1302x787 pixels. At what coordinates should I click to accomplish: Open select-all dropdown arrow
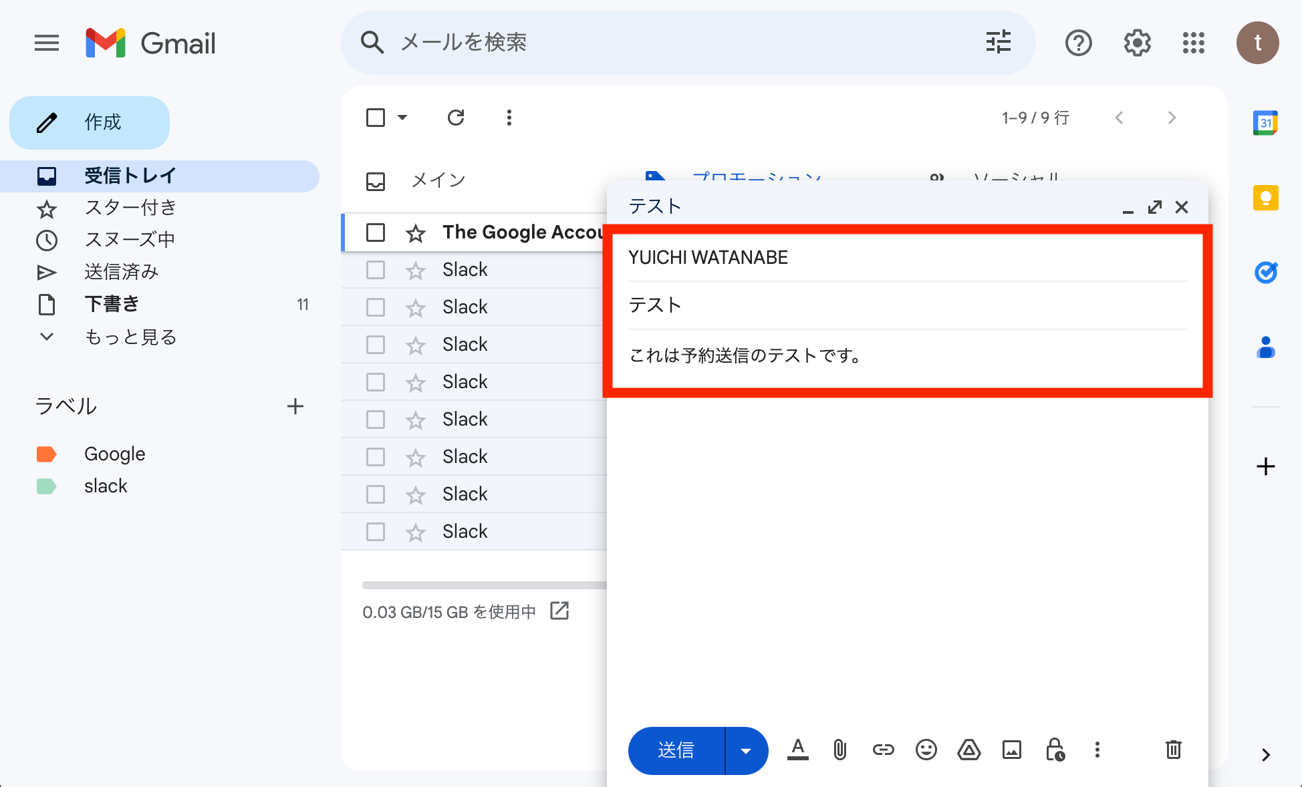click(x=402, y=118)
